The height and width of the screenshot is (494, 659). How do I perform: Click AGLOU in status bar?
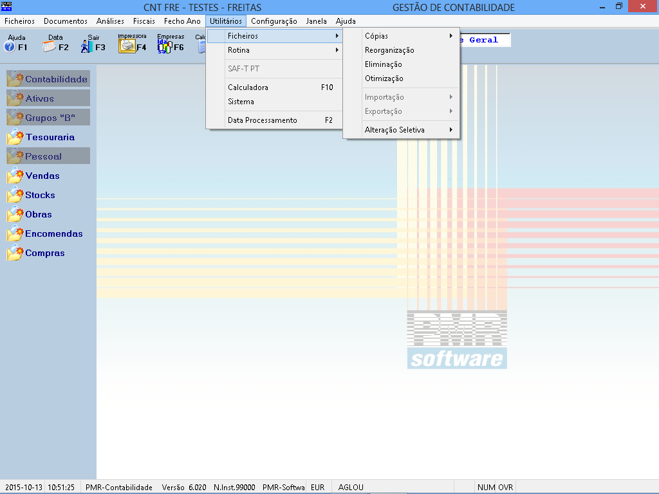tap(351, 488)
